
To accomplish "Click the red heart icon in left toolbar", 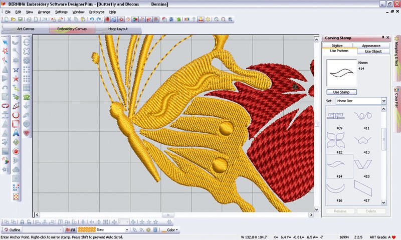I will (27, 133).
